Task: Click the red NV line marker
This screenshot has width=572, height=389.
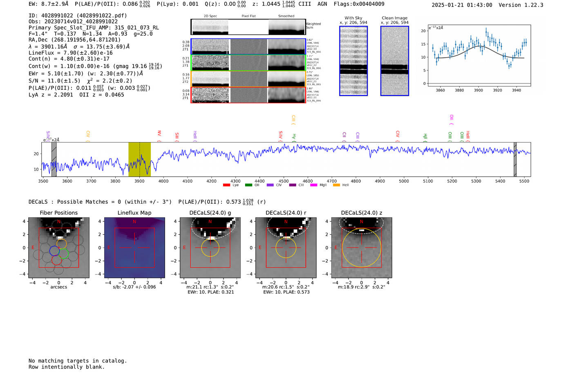Action: (159, 136)
